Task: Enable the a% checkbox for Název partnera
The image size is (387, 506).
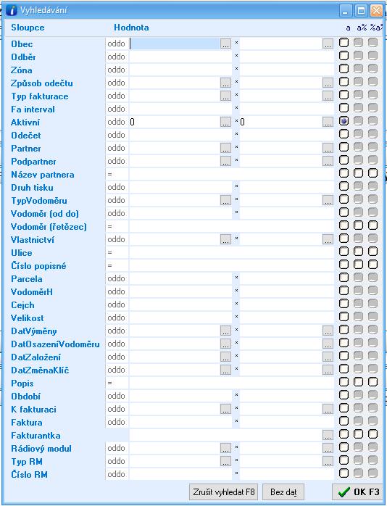Action: (x=358, y=173)
